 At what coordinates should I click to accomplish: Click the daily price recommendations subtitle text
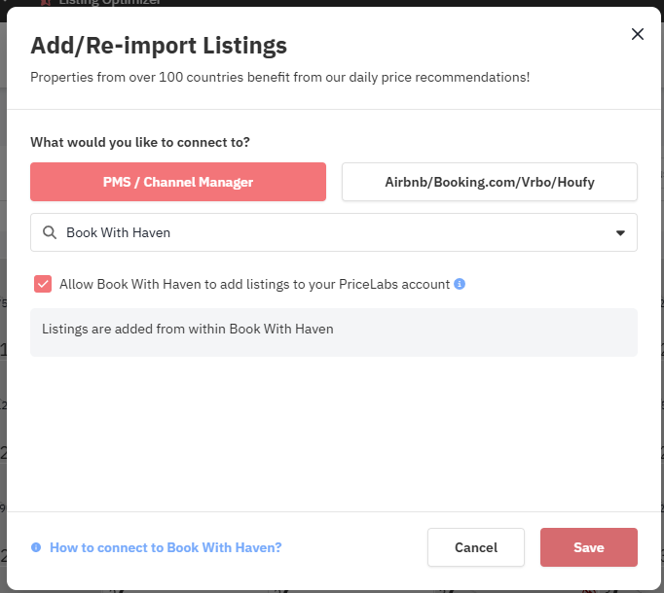(280, 78)
